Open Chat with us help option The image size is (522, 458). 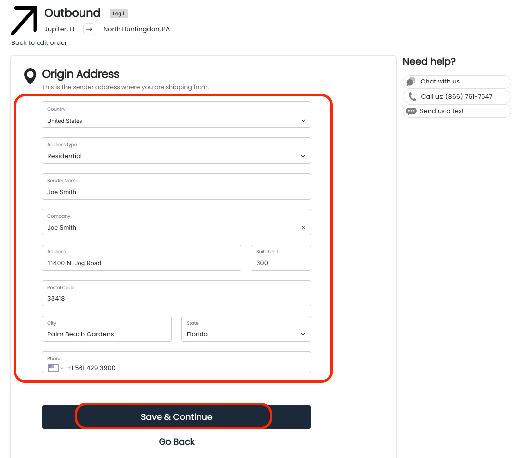[457, 82]
